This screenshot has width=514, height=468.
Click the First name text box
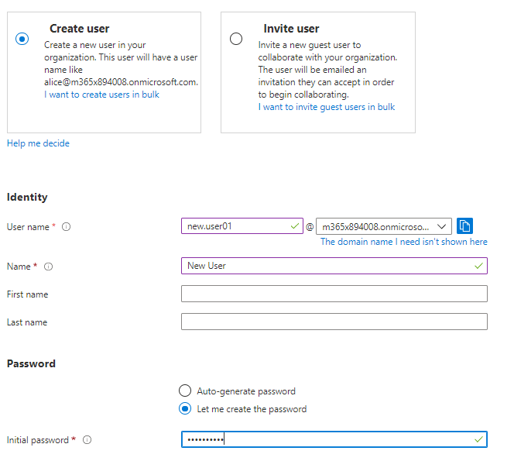click(x=334, y=294)
